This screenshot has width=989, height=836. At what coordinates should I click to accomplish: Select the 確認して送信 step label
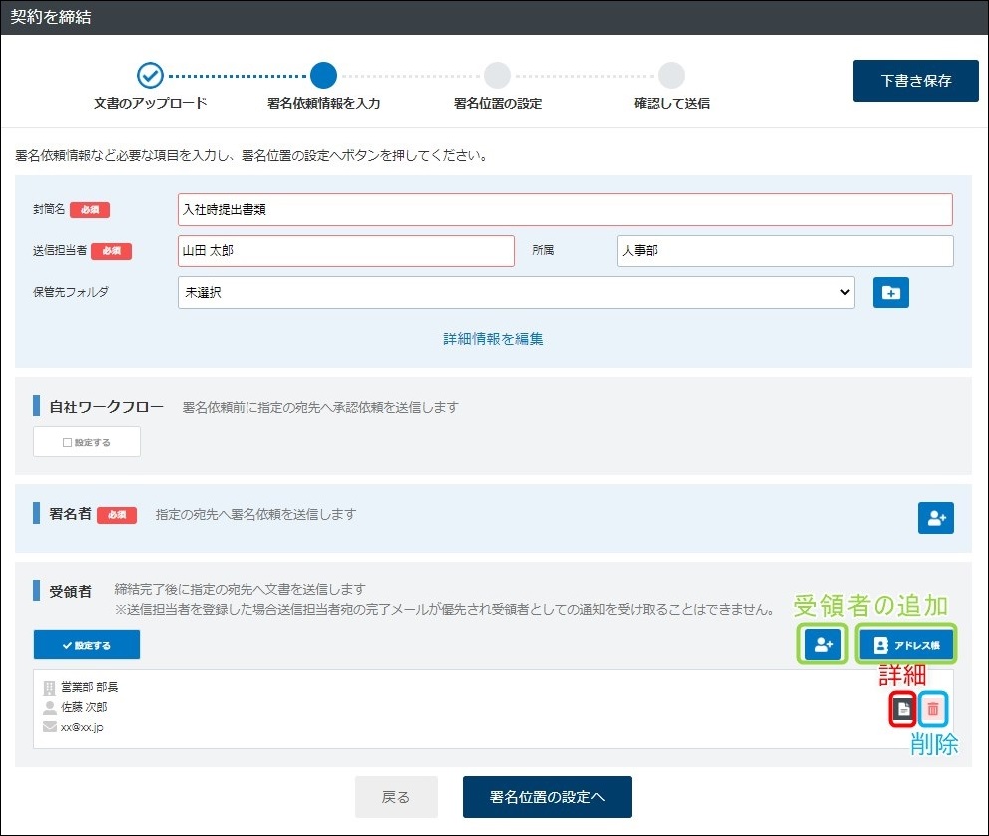[671, 103]
